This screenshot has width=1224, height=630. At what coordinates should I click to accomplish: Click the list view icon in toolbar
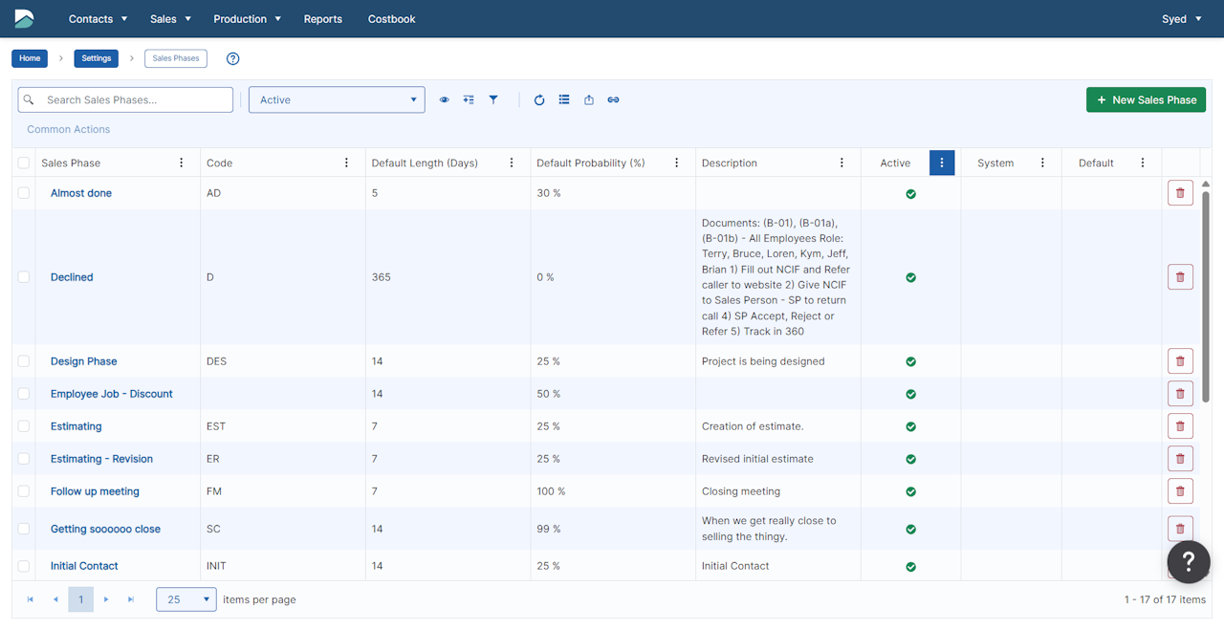point(564,99)
